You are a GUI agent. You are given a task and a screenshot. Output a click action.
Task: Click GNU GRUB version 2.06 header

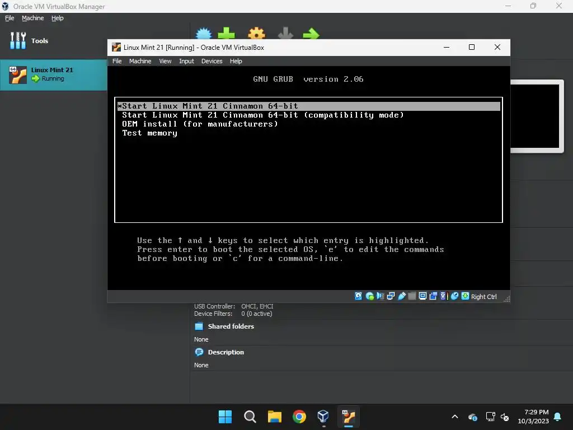(308, 79)
